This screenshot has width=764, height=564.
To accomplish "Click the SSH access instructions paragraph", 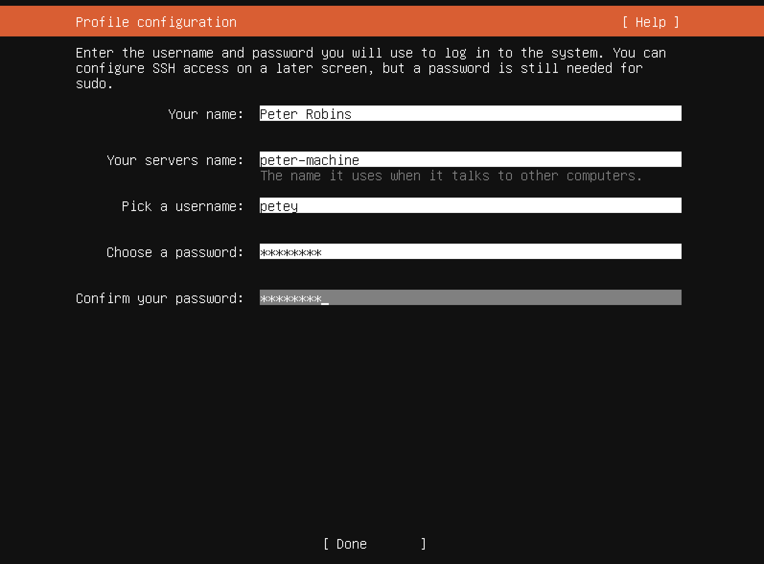I will [x=370, y=68].
